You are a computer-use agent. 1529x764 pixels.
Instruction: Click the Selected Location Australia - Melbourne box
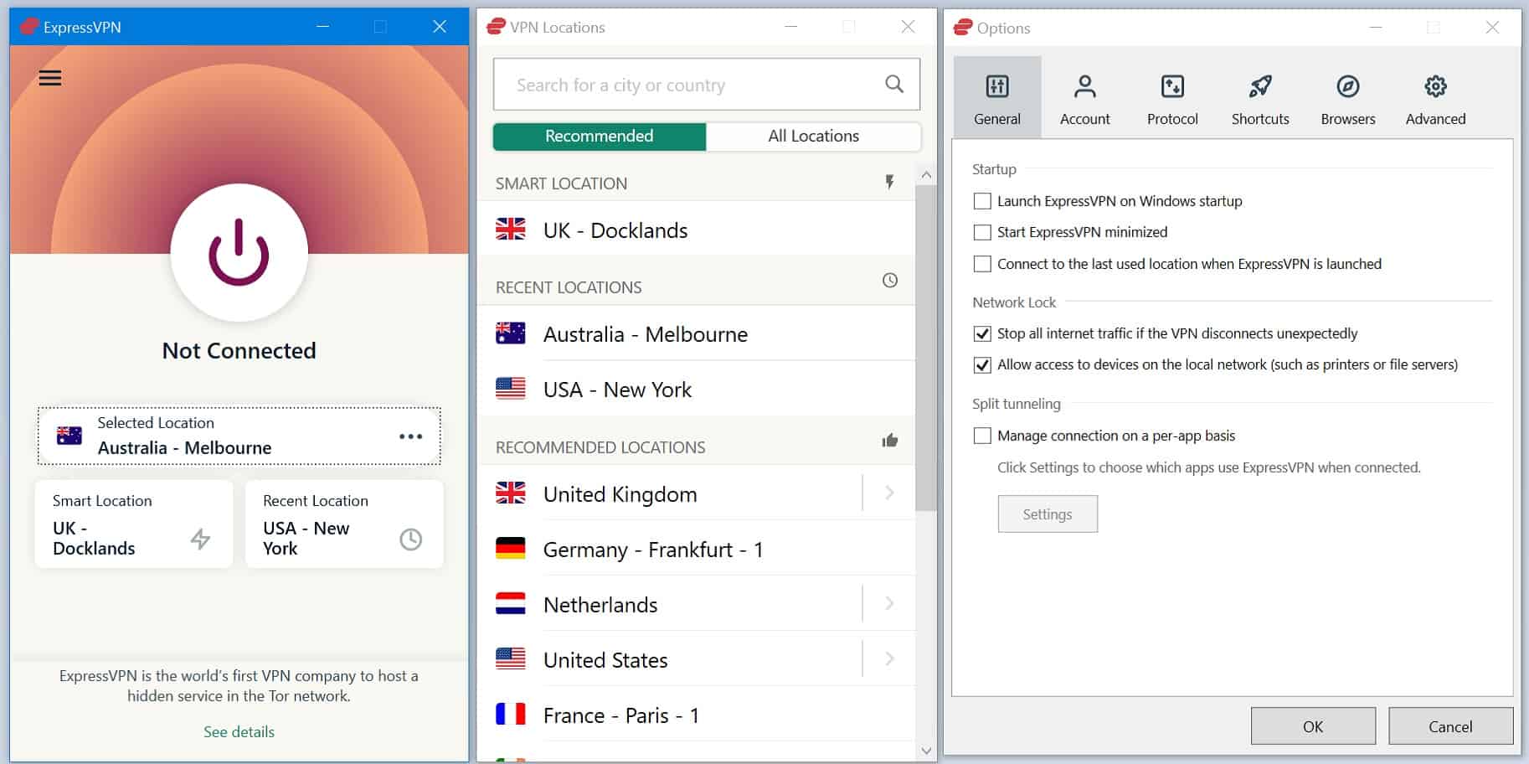click(239, 436)
